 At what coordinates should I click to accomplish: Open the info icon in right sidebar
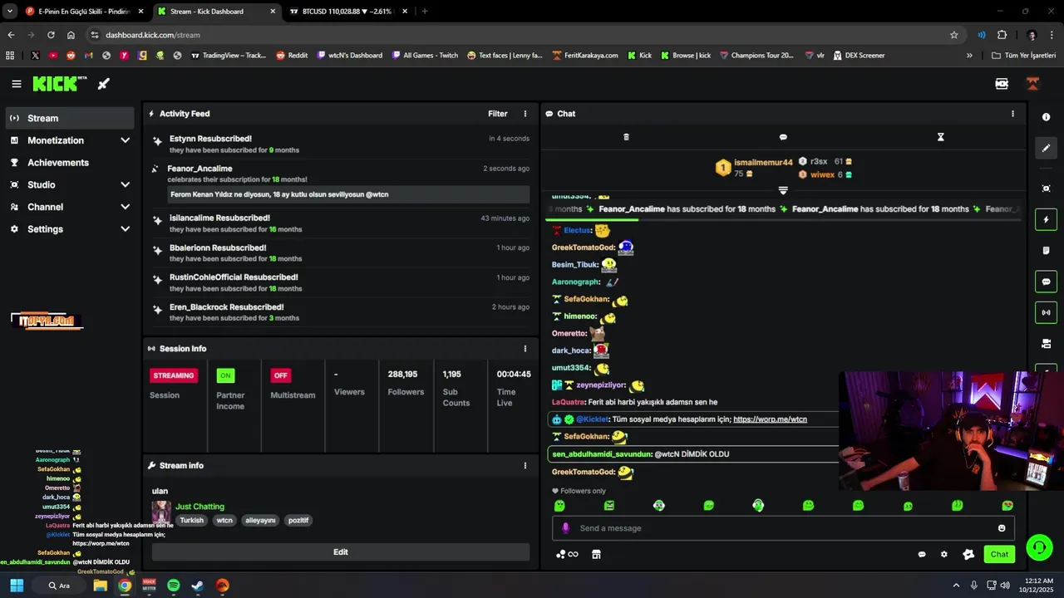(1046, 117)
